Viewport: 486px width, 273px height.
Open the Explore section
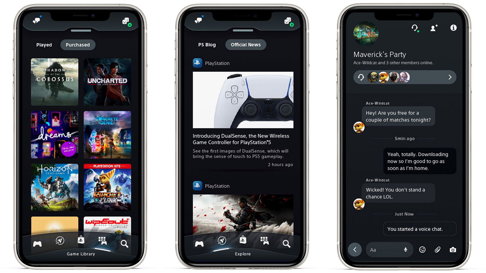point(222,242)
